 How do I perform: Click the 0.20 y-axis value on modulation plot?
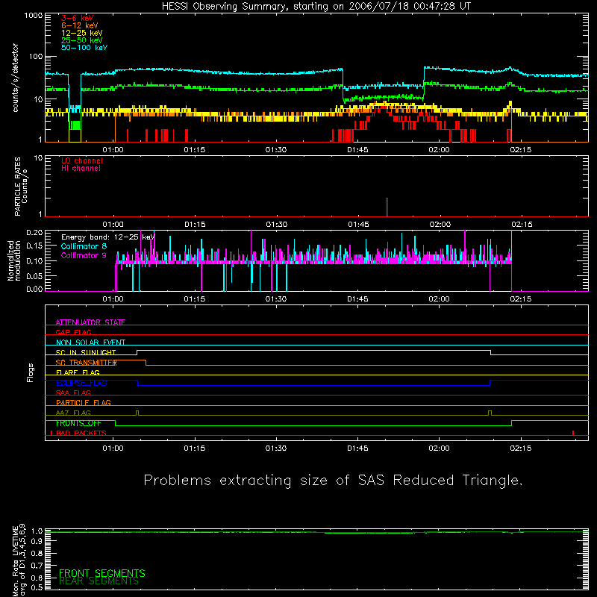pos(34,232)
